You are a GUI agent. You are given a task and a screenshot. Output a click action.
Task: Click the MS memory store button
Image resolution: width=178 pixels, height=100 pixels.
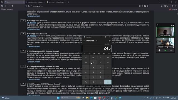coord(104,53)
